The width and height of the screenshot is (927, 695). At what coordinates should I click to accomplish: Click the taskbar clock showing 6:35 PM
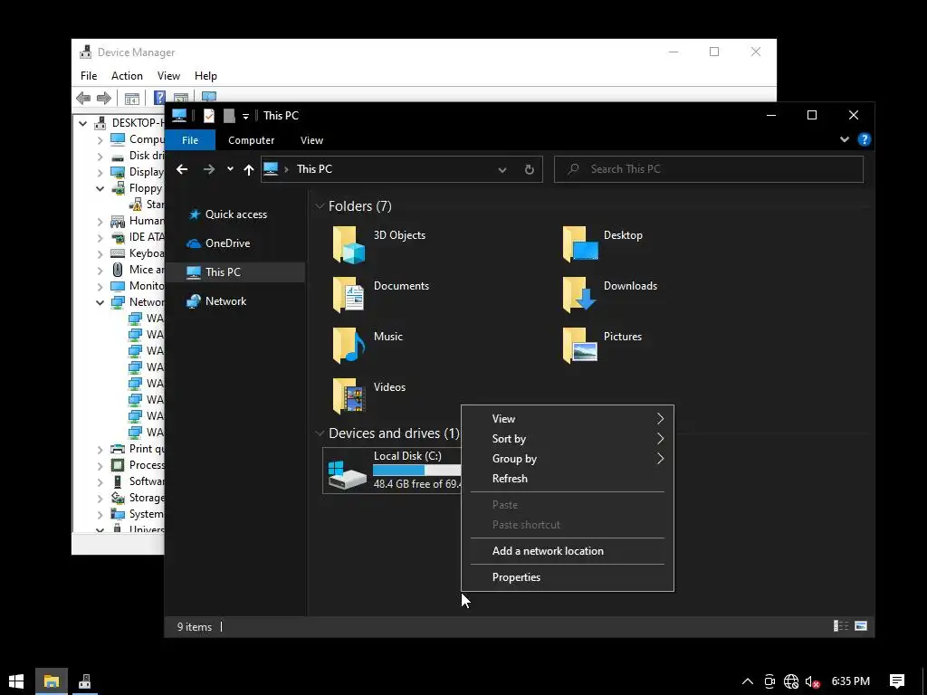point(851,681)
